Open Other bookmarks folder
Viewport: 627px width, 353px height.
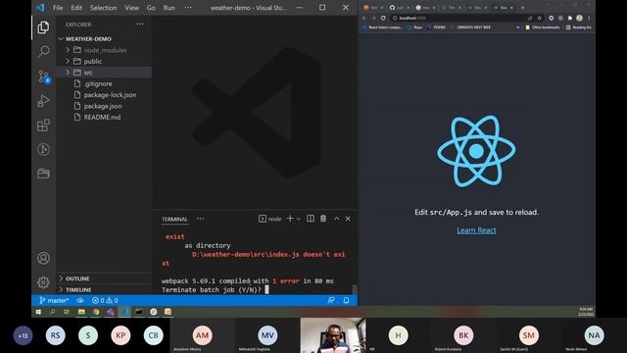(x=542, y=27)
